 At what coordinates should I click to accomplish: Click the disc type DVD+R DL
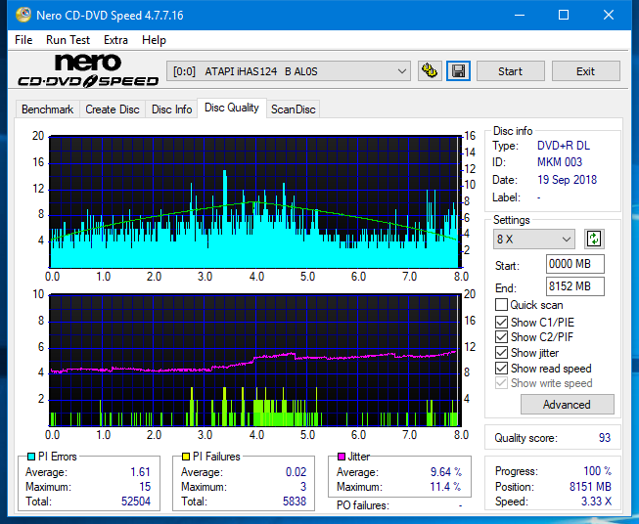click(564, 146)
